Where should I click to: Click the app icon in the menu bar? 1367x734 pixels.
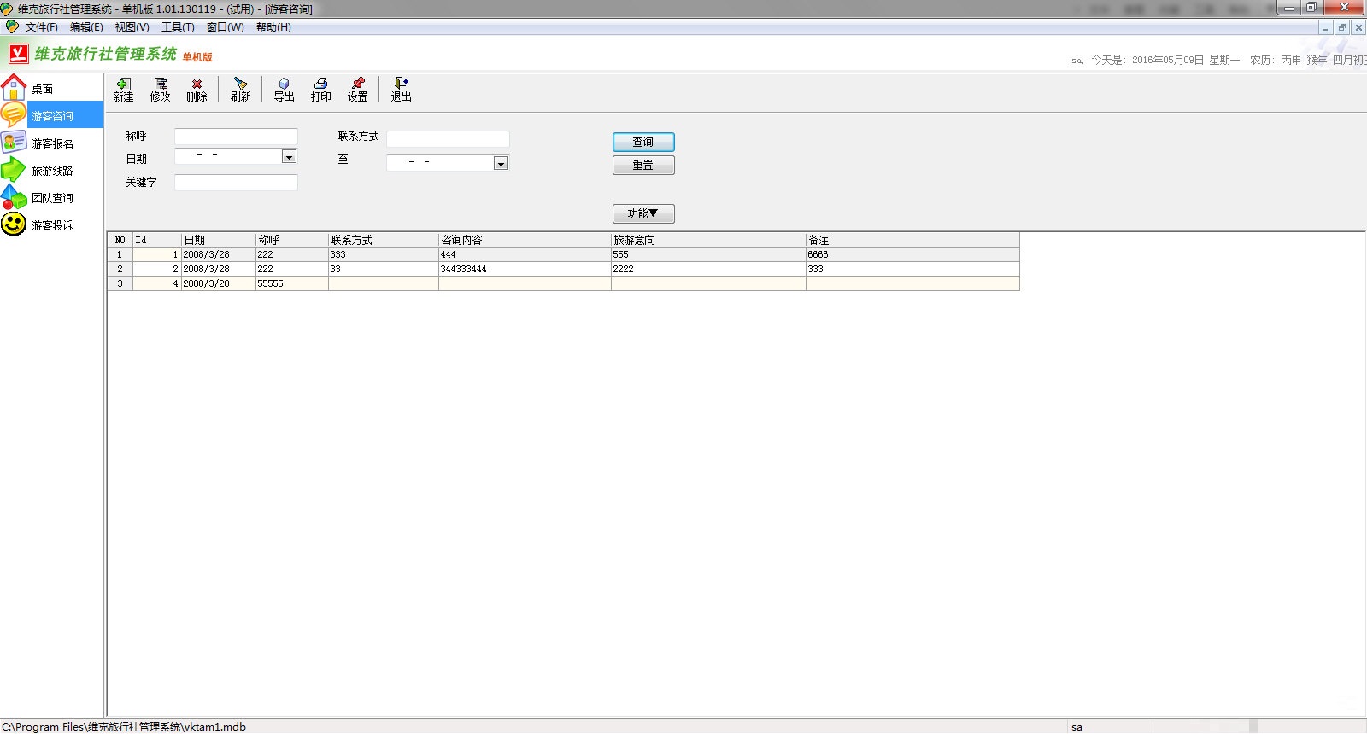pos(12,26)
